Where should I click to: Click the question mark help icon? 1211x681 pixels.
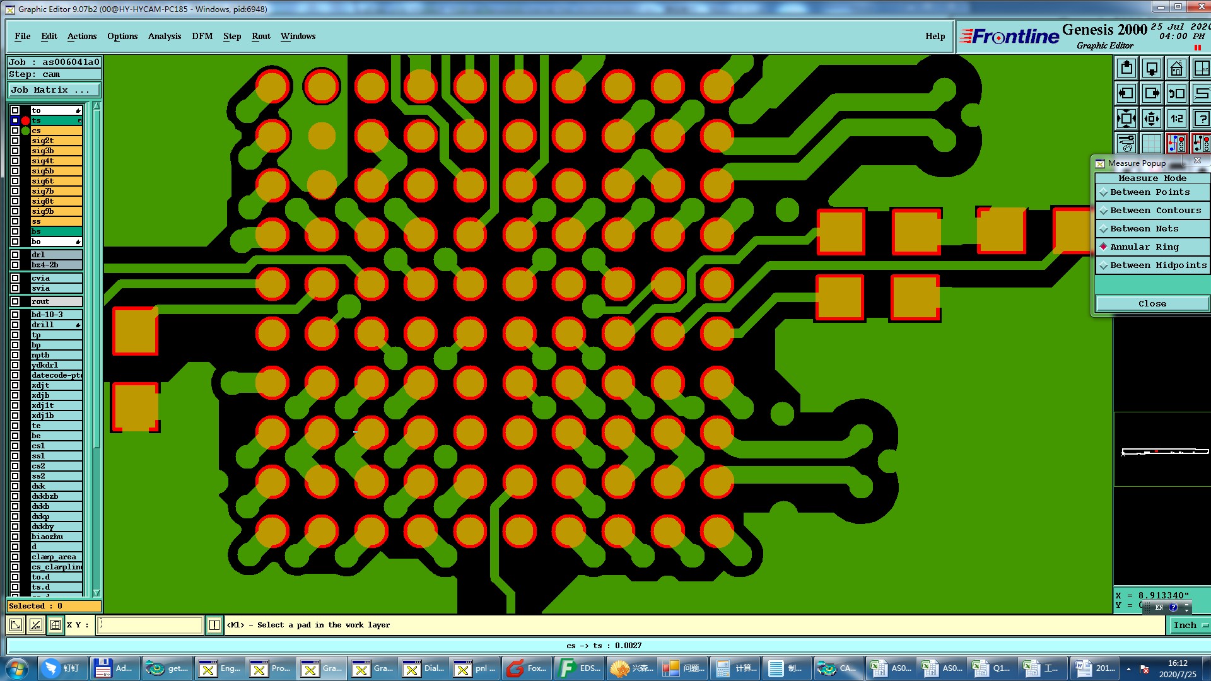(1201, 119)
